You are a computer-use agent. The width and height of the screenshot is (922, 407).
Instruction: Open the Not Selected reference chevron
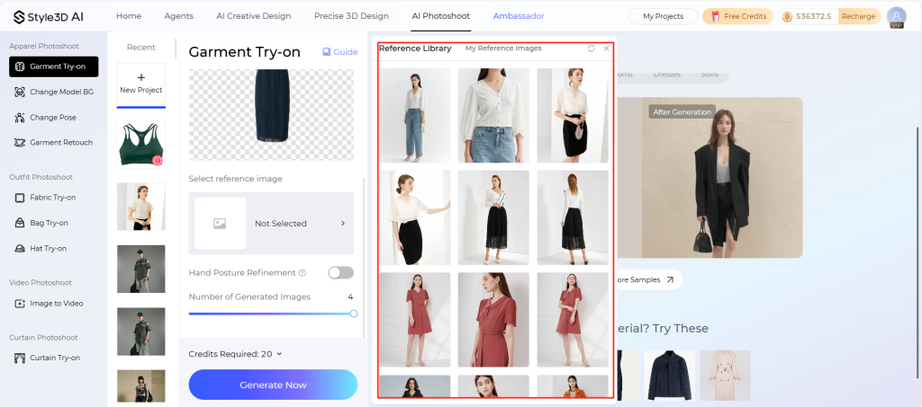343,224
